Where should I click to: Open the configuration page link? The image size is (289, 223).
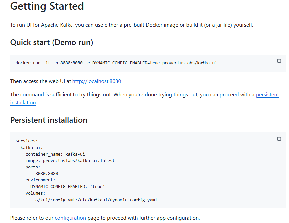[x=70, y=218]
